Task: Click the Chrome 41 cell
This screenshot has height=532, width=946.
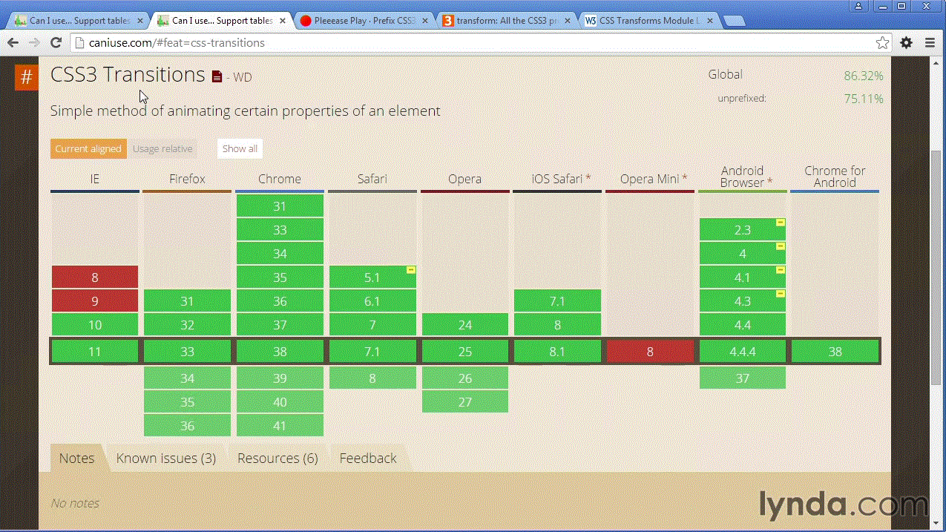Action: click(280, 426)
